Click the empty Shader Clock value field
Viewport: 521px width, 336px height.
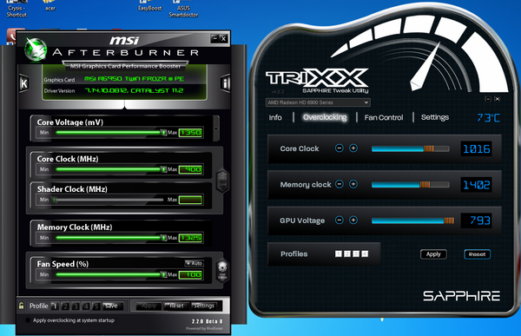(190, 200)
